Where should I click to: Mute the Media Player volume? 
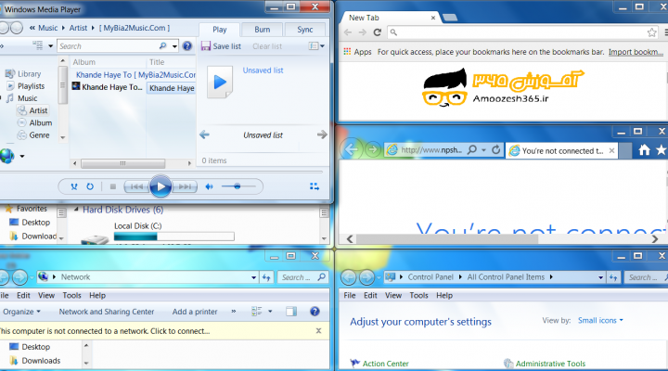(209, 186)
